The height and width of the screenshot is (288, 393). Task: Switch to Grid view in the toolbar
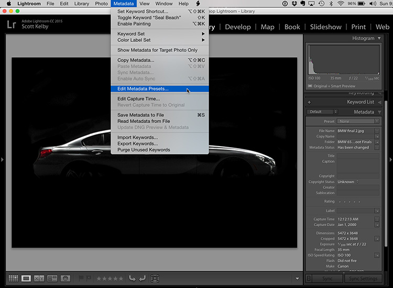coord(13,278)
